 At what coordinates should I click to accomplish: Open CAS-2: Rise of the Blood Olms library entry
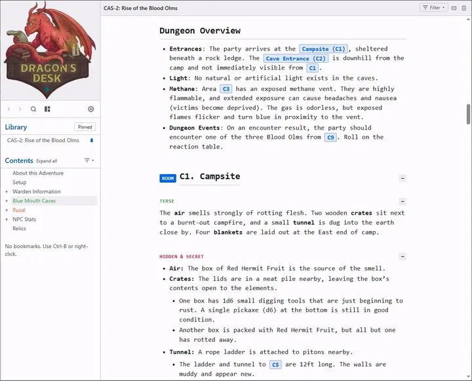(x=43, y=141)
